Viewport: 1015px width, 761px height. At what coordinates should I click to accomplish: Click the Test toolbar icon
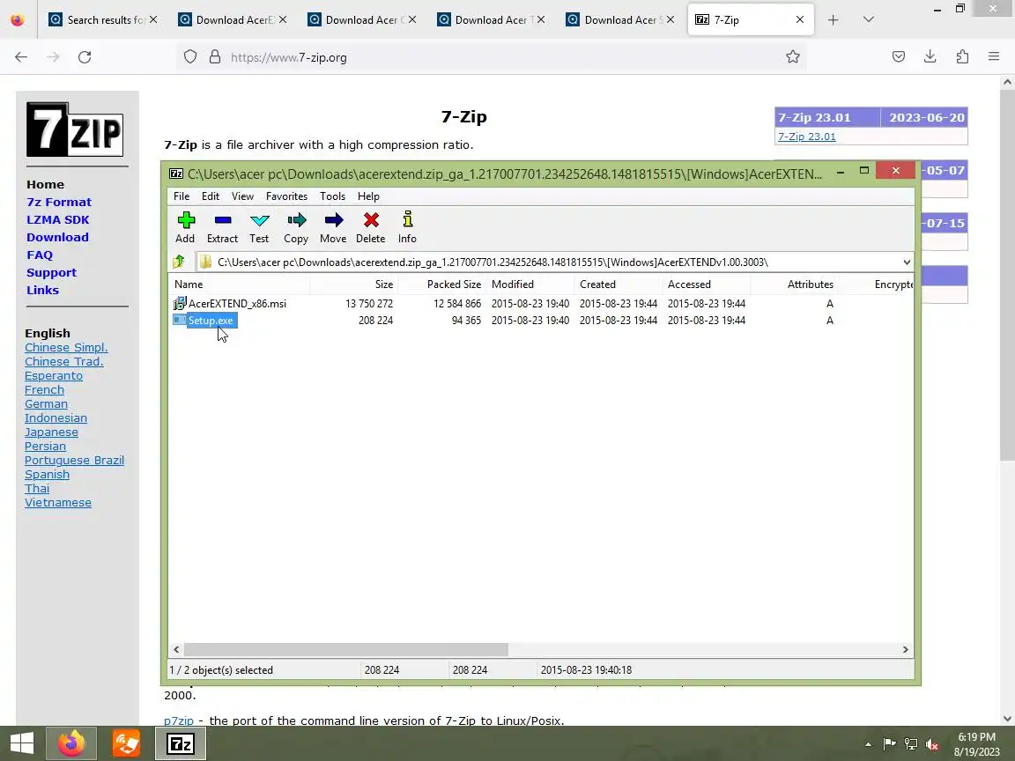(259, 227)
